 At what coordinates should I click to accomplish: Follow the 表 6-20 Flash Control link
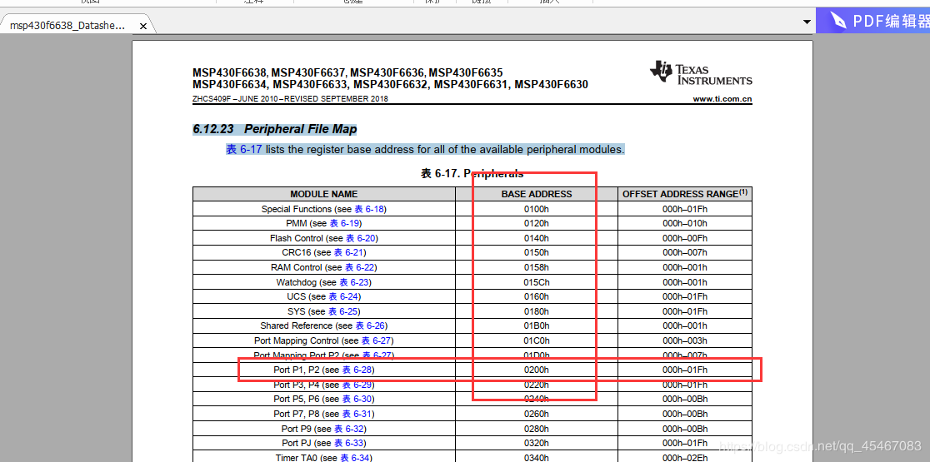click(x=361, y=238)
